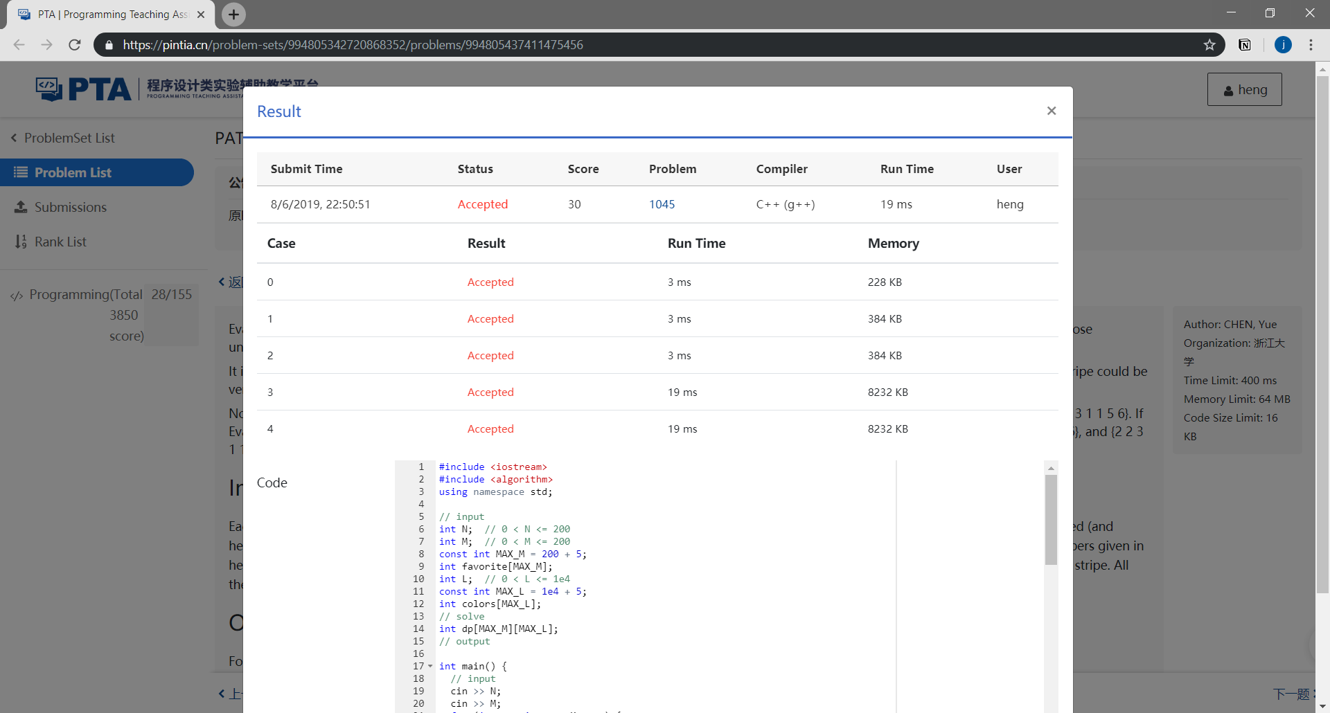Open the Chrome three-dot menu
1330x713 pixels.
1311,45
